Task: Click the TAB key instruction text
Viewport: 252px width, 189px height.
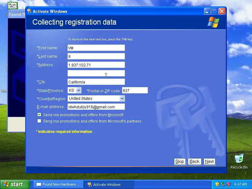Action: pyautogui.click(x=100, y=39)
